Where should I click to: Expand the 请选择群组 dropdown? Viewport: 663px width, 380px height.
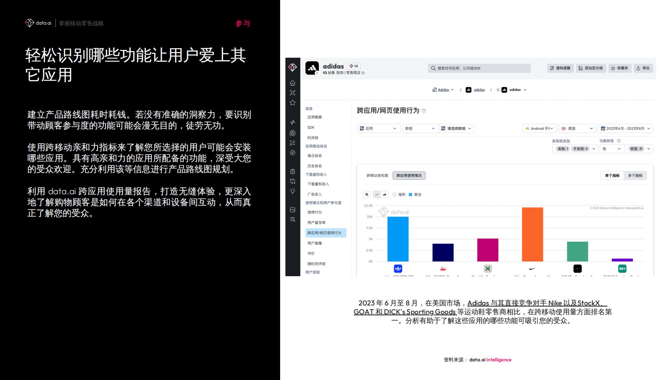456,128
